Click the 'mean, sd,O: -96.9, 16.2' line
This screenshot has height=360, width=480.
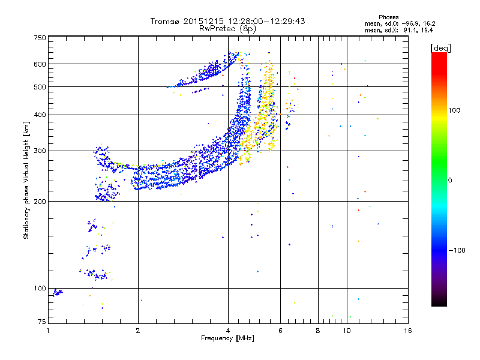point(400,23)
